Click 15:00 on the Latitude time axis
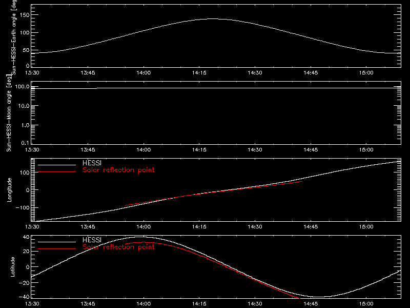 point(366,304)
